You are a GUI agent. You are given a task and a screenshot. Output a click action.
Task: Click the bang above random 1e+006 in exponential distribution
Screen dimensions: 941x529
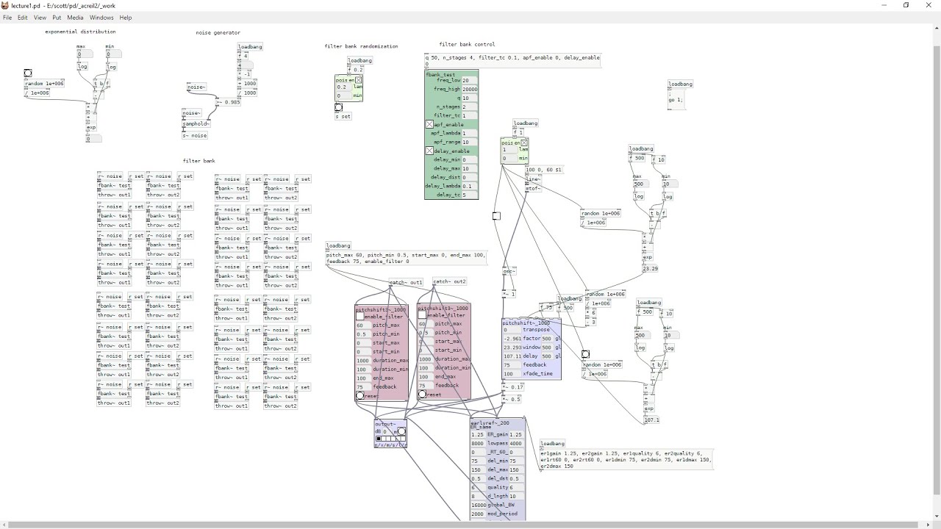tap(28, 73)
